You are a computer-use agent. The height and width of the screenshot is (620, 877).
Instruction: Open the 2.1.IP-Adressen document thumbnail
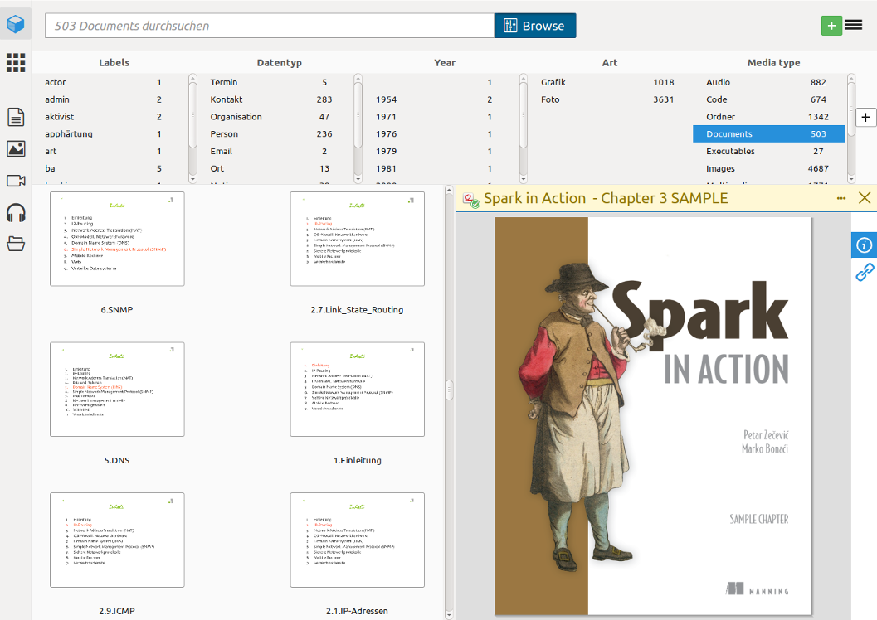[x=357, y=540]
